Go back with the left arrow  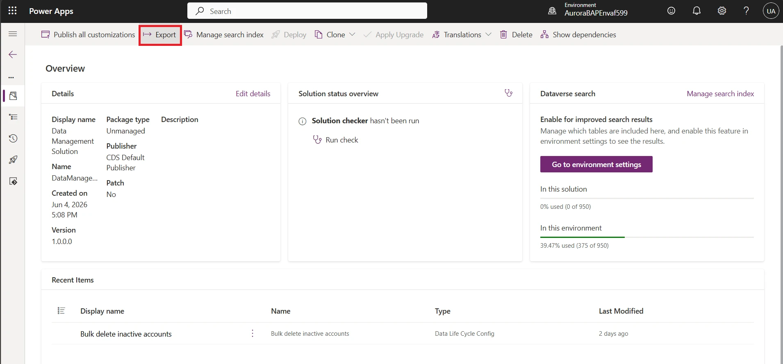click(13, 54)
